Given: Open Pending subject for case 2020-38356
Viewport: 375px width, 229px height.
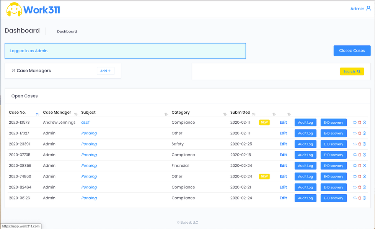Looking at the screenshot, I should point(89,166).
